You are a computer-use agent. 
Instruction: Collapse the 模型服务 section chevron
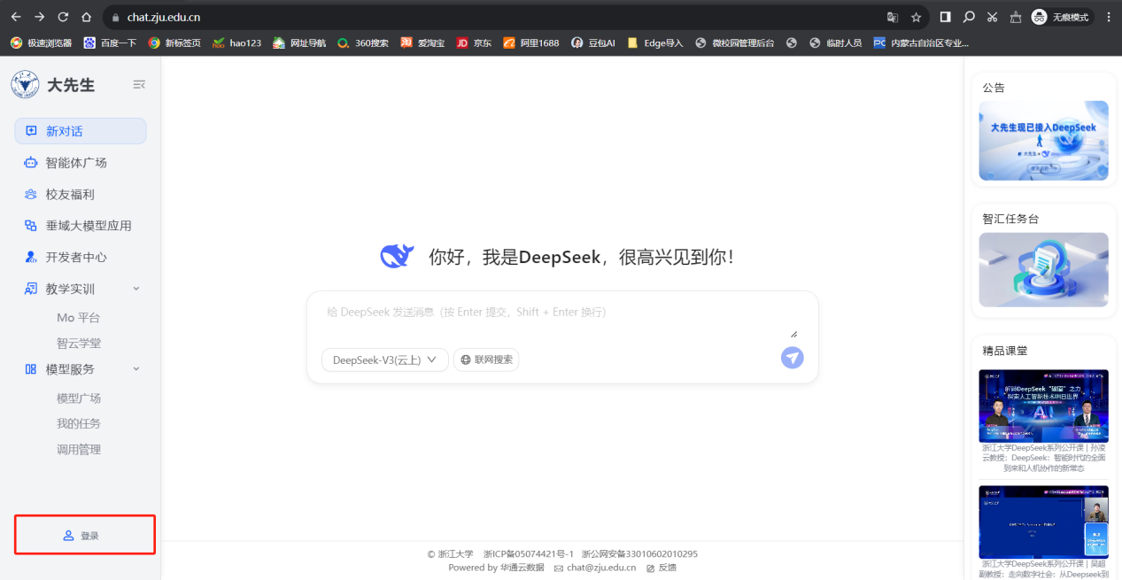coord(136,369)
